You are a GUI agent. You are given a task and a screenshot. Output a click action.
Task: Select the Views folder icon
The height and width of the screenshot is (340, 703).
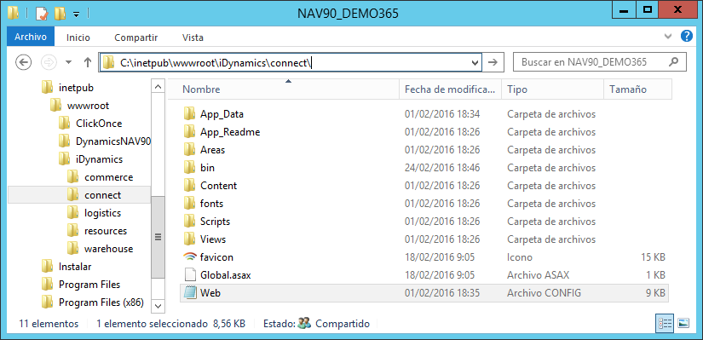(190, 239)
